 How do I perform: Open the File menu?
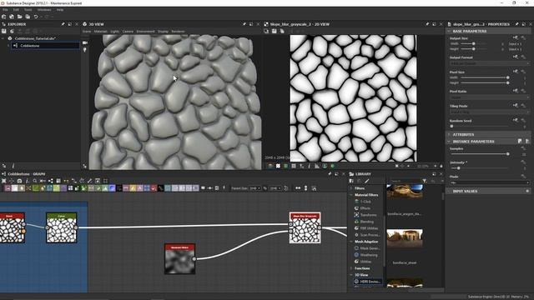point(5,10)
